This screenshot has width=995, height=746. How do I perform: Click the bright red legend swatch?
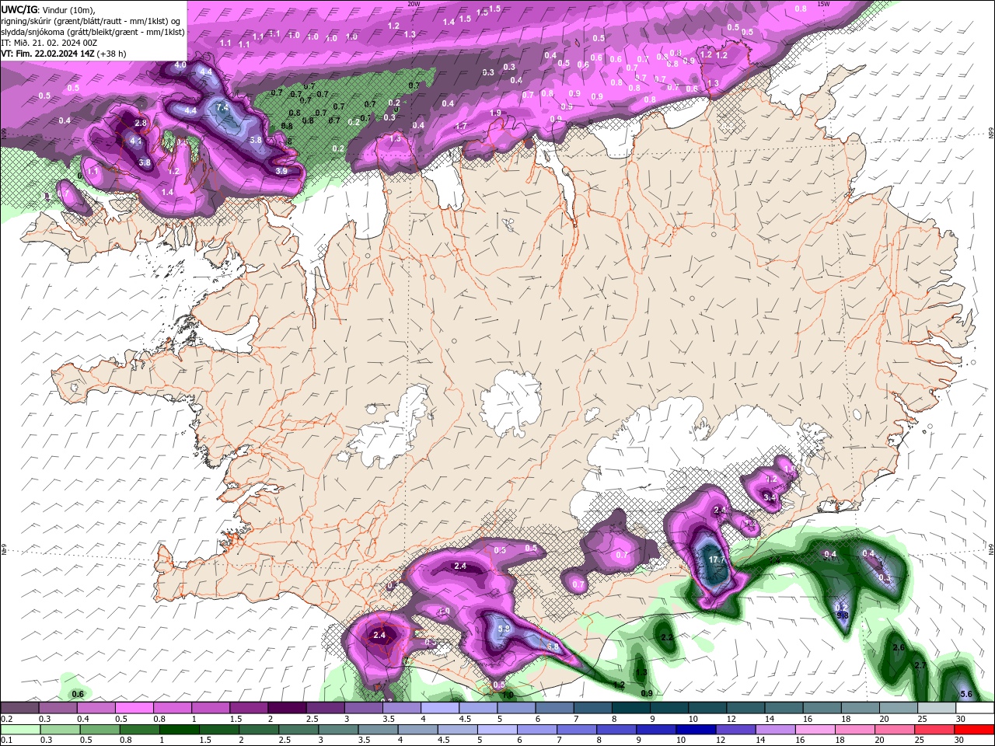(x=974, y=730)
